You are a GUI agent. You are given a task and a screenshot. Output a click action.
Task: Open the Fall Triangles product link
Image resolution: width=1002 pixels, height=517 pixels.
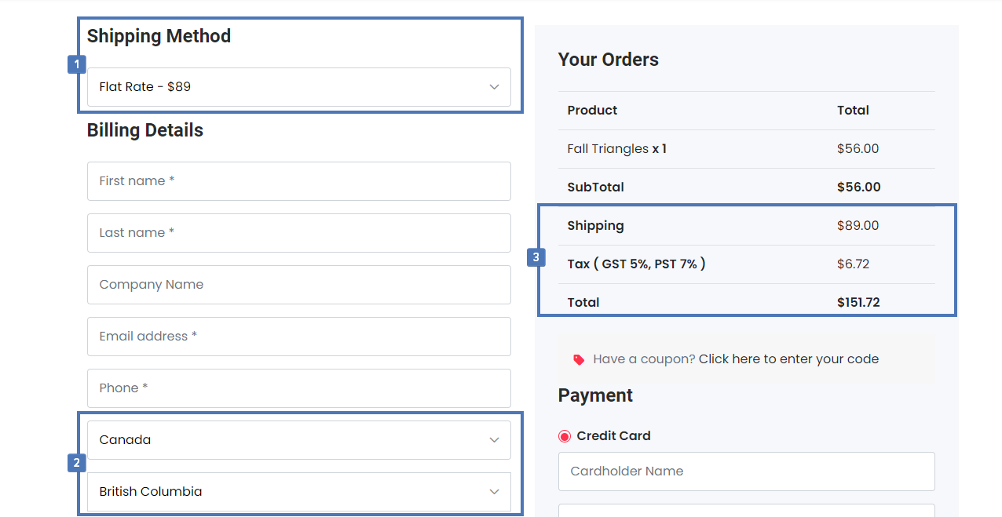click(604, 148)
